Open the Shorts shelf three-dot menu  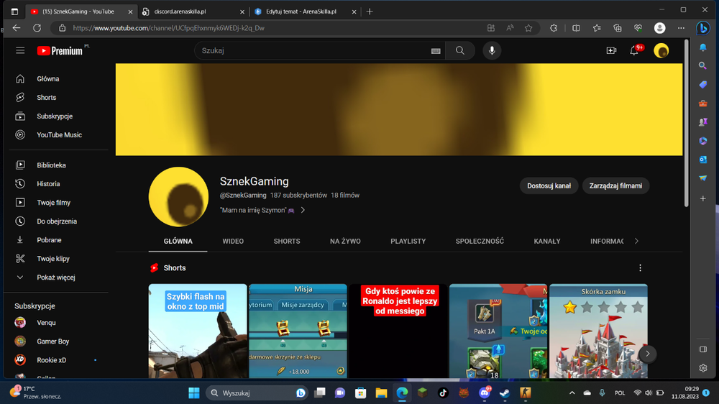pos(640,268)
